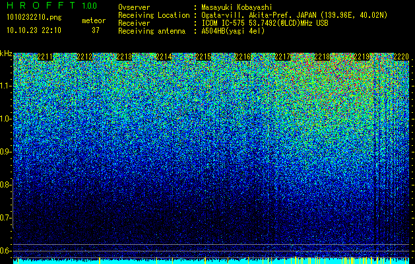Viewport: 415px width, 264px height.
Task: Click the Receiver label
Action: pos(134,23)
